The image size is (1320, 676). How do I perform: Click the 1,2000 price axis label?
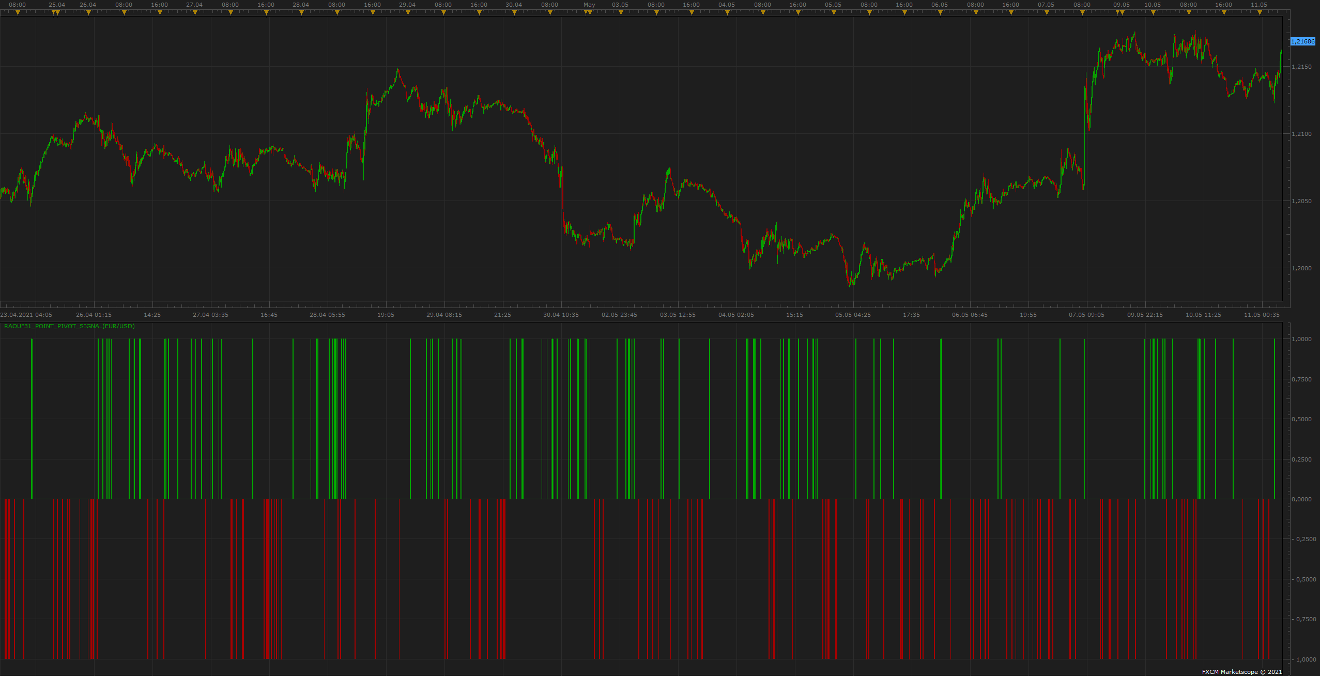[1301, 268]
